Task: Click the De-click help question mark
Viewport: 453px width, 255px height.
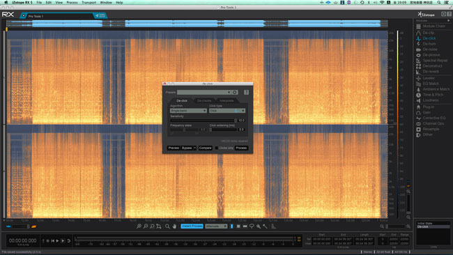Action: (246, 93)
